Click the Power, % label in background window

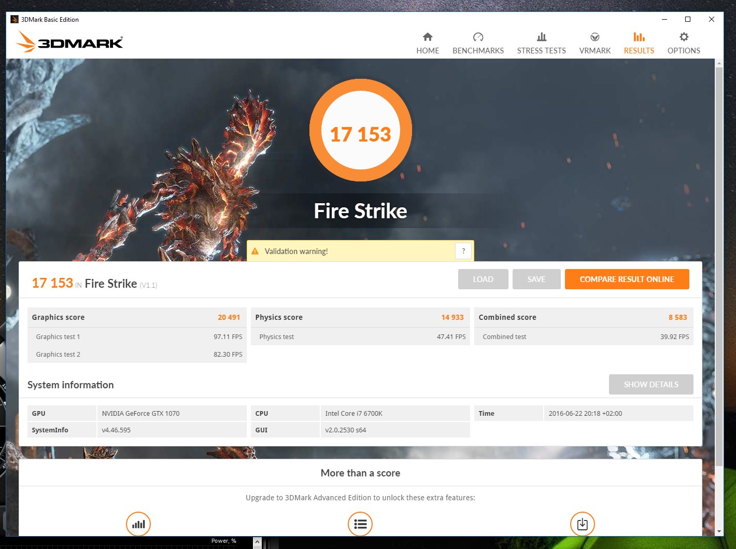click(224, 541)
